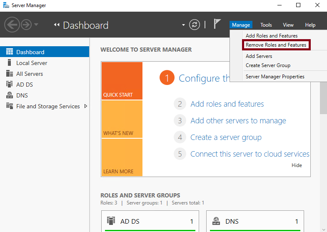Select Add Servers from Manage menu
The width and height of the screenshot is (327, 232).
pos(259,56)
